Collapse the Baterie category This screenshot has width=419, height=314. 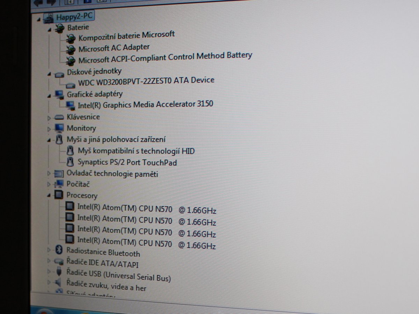click(x=50, y=30)
